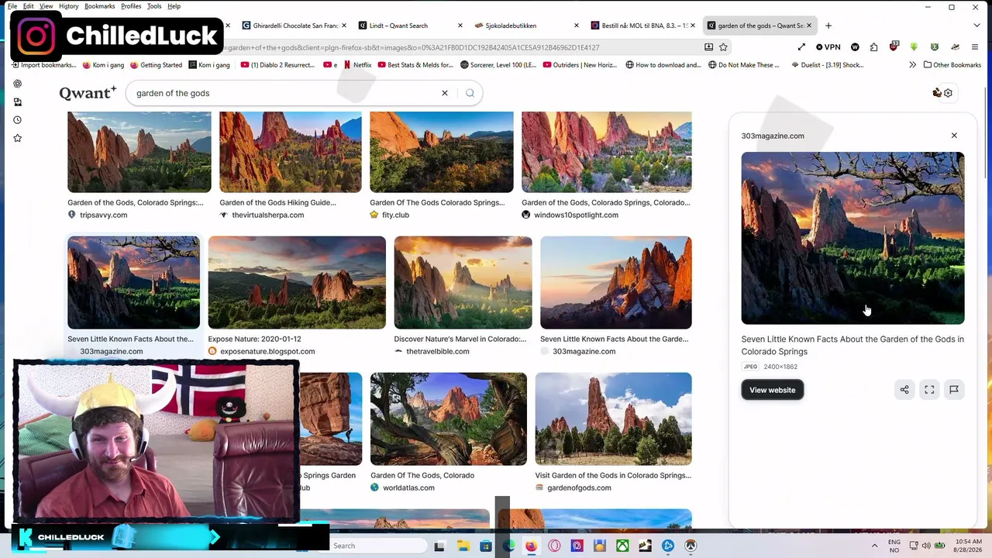List all tabs dropdown arrow
992x558 pixels.
coord(975,26)
